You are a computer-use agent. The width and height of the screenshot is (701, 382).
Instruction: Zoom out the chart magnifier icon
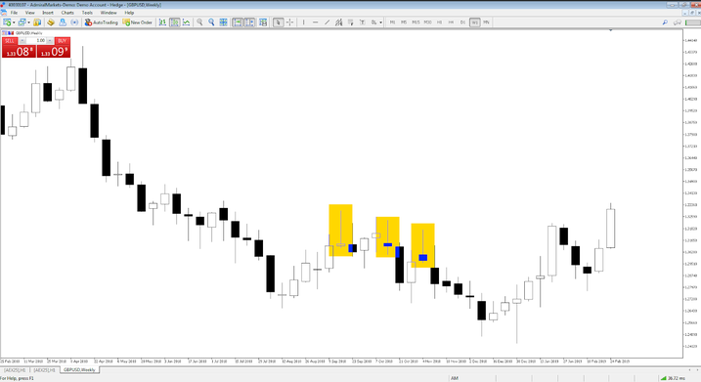tap(211, 22)
